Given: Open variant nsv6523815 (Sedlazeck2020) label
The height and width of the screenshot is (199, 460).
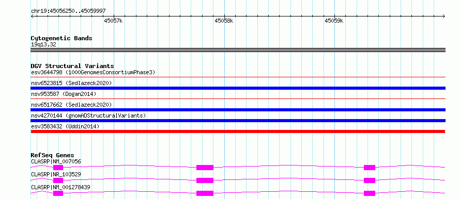Looking at the screenshot, I should (x=71, y=83).
